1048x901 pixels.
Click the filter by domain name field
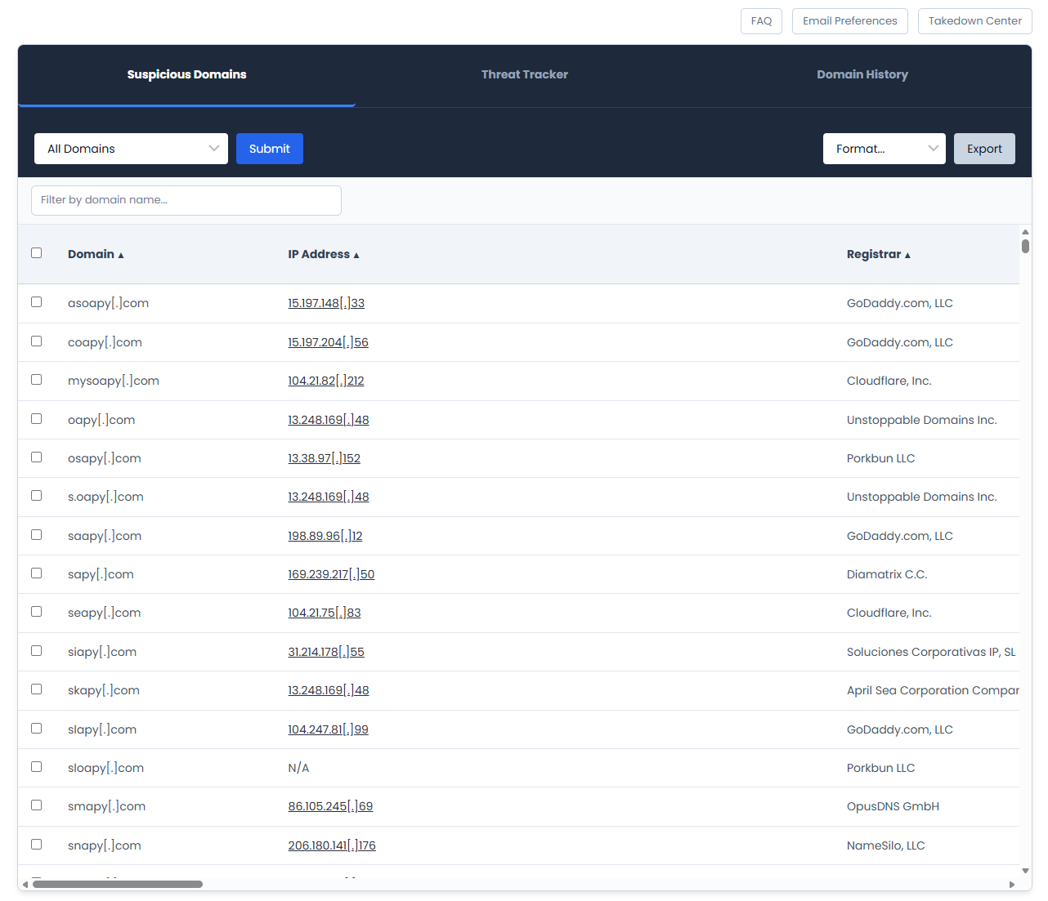186,200
